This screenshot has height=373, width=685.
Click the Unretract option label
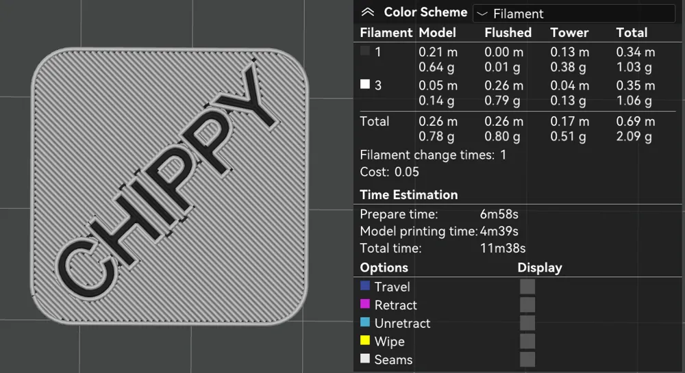coord(402,324)
